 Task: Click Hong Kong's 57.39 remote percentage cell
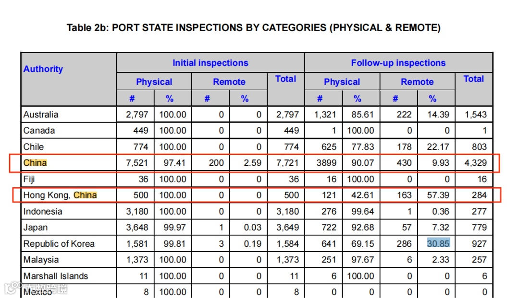438,195
